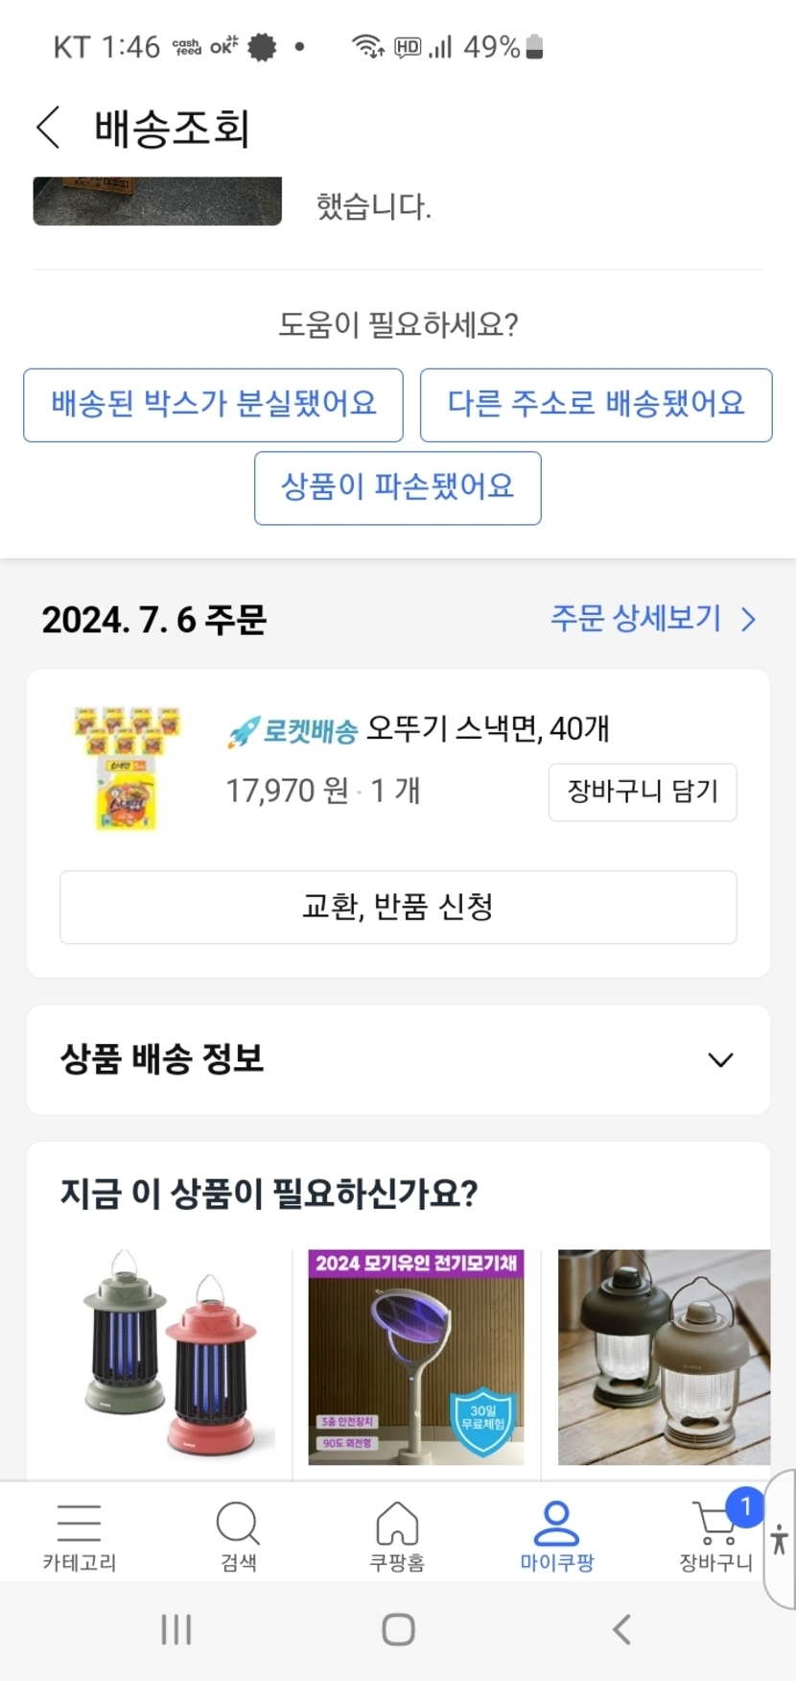Expand the 상품 배송 정보 section
The width and height of the screenshot is (796, 1681).
tap(719, 1060)
